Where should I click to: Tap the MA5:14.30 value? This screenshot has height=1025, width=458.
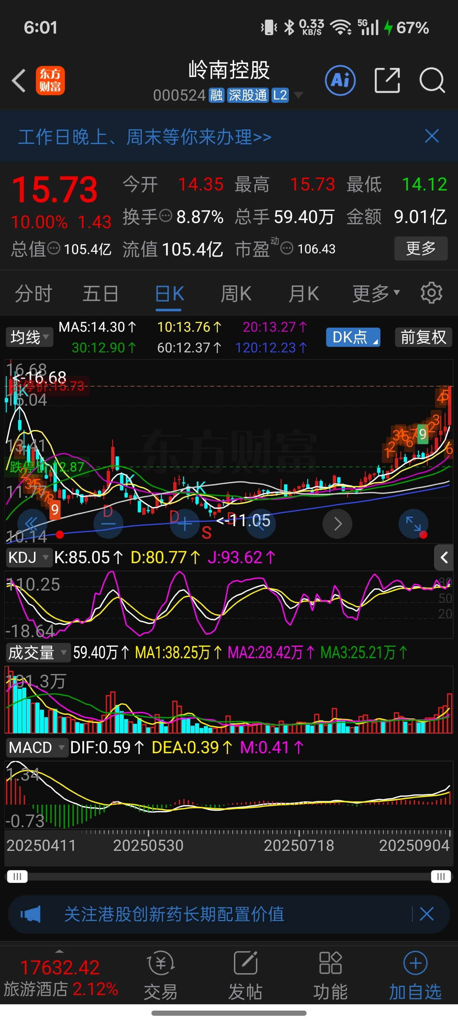point(98,327)
